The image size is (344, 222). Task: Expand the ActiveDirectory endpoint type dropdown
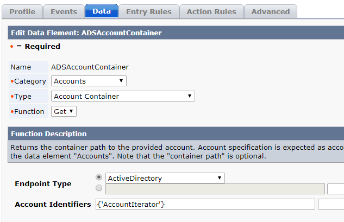(165, 178)
